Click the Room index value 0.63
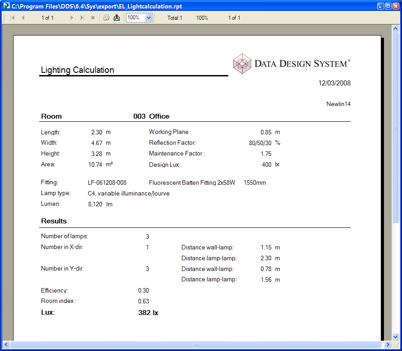This screenshot has width=402, height=351. click(143, 301)
